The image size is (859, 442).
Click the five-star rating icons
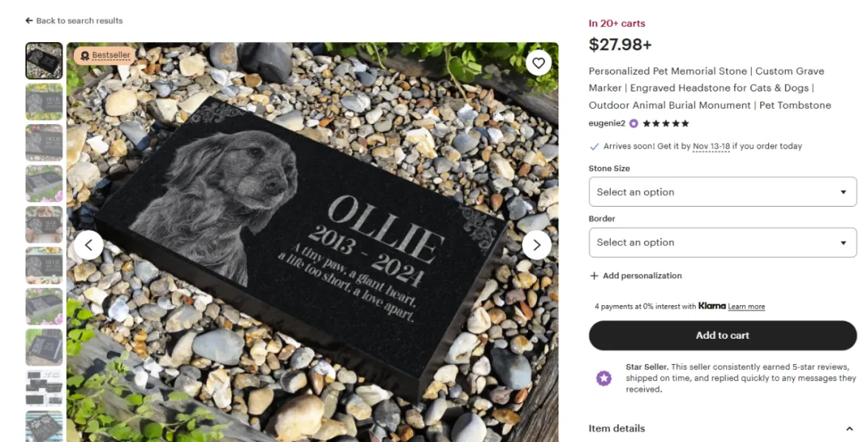(x=666, y=123)
